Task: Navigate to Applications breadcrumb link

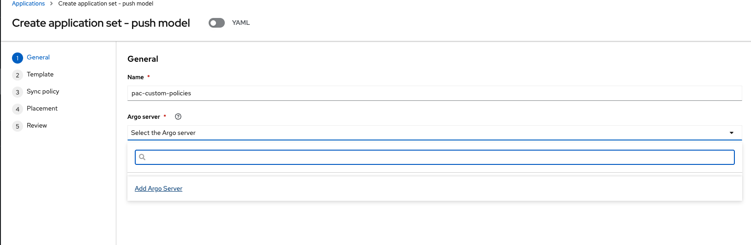Action: [28, 3]
